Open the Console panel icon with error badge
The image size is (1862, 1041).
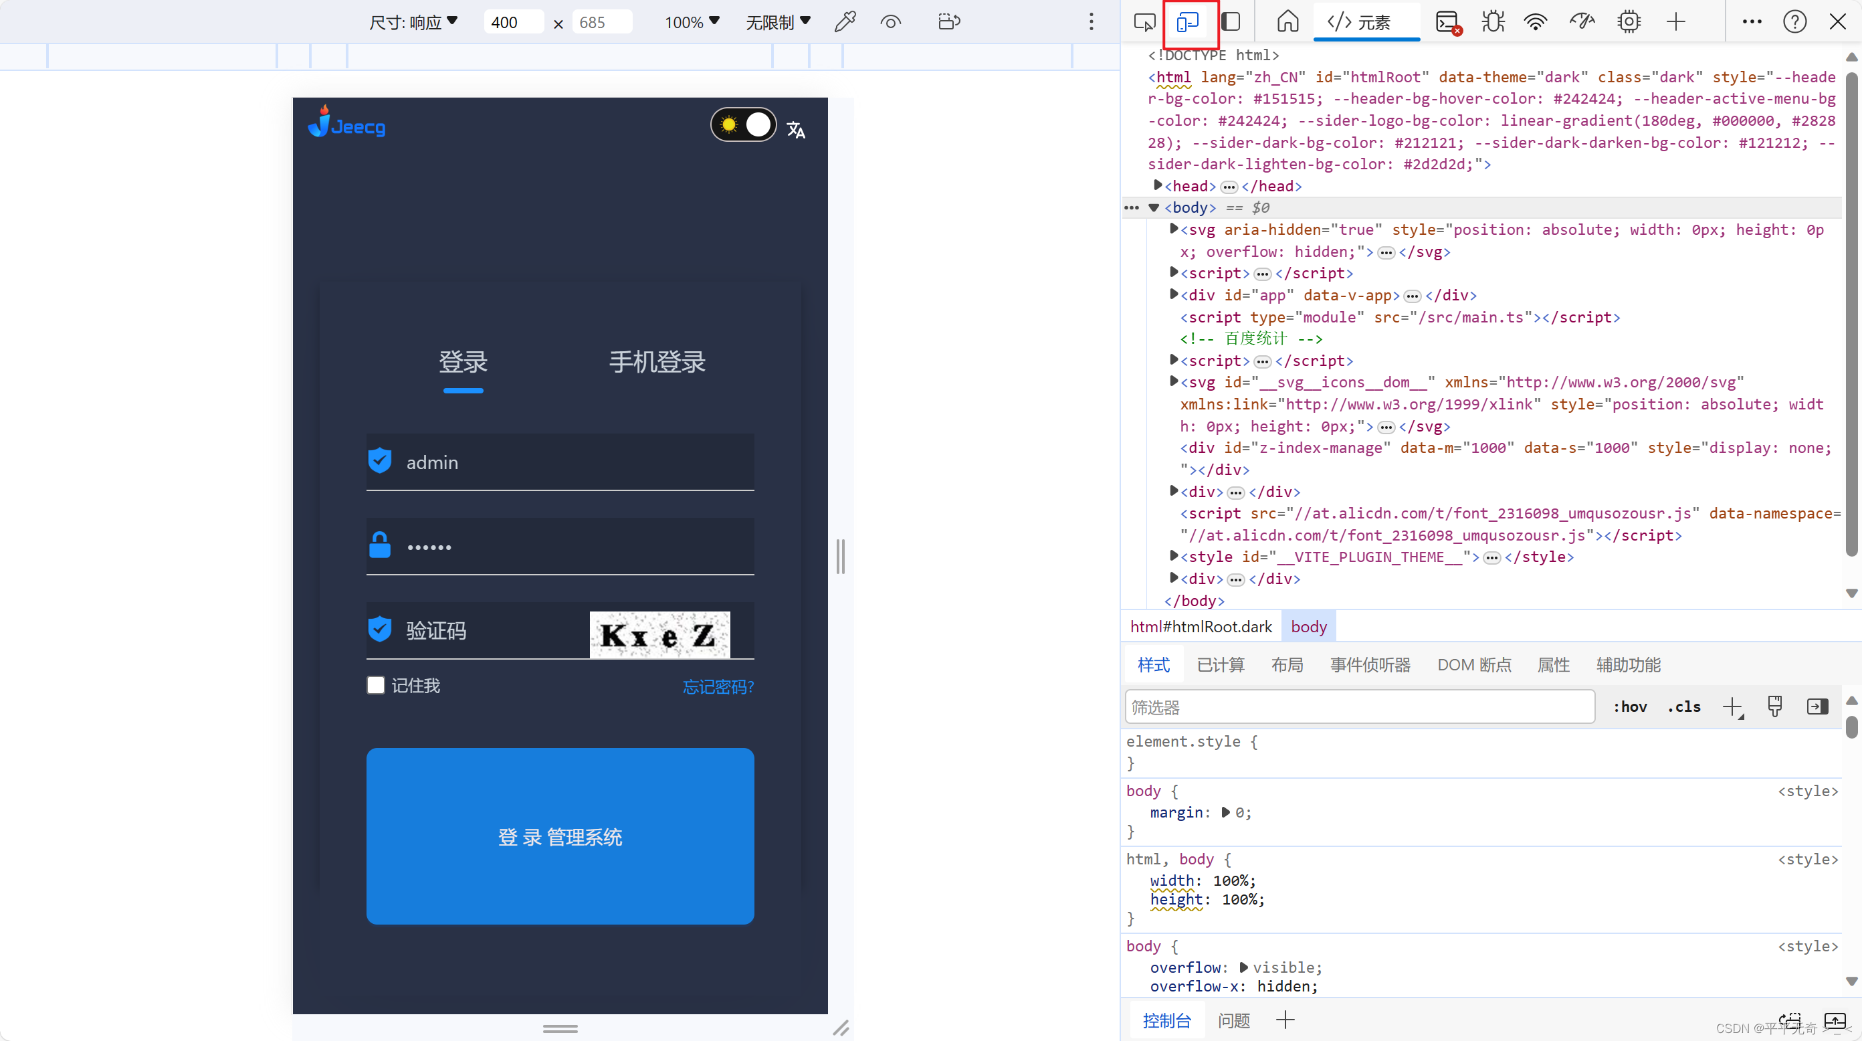pyautogui.click(x=1448, y=22)
